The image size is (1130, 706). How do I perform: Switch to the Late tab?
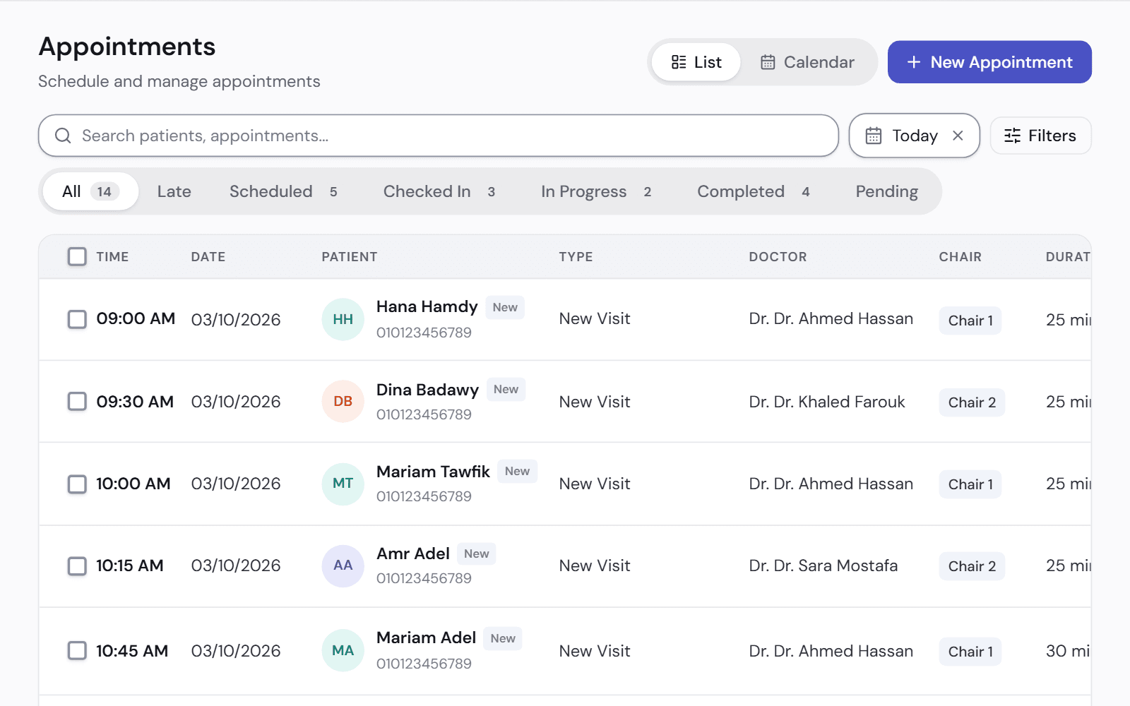pyautogui.click(x=174, y=191)
